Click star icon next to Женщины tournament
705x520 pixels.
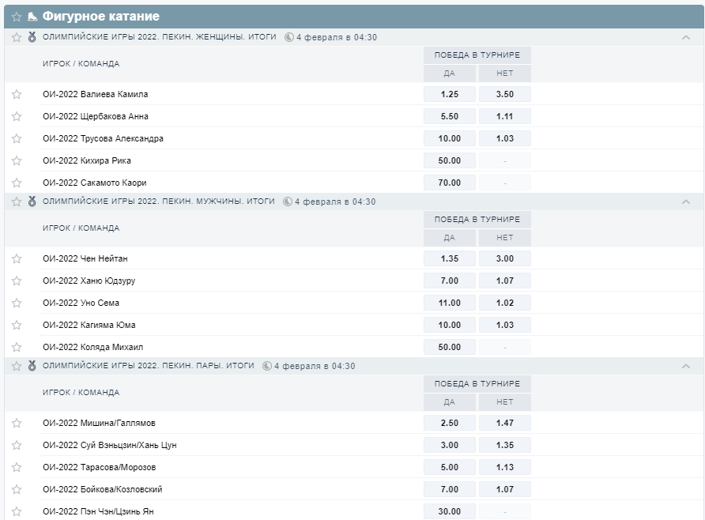[x=17, y=37]
